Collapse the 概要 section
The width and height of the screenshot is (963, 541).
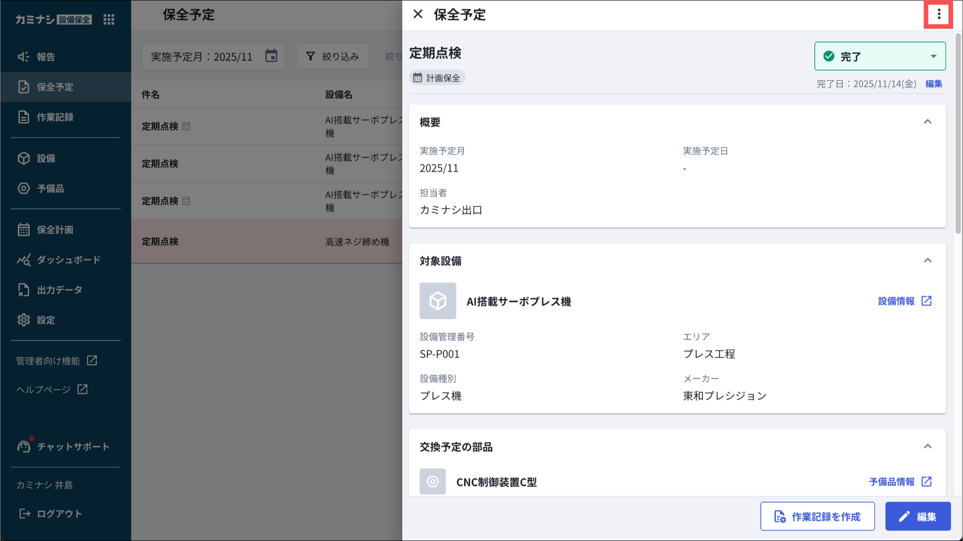tap(927, 122)
